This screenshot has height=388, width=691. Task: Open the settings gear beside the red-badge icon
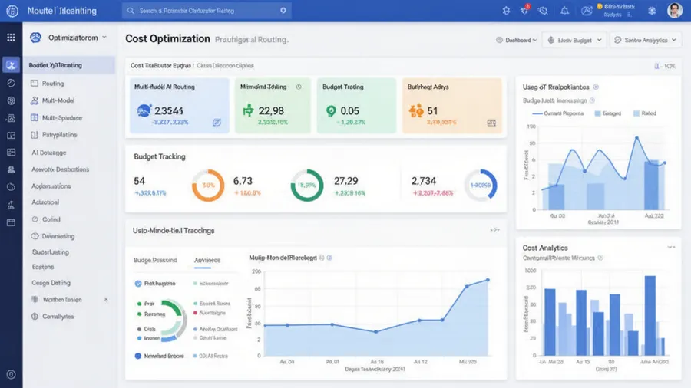[x=507, y=11]
